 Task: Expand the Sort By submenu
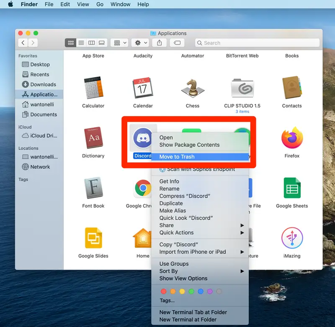(x=200, y=271)
